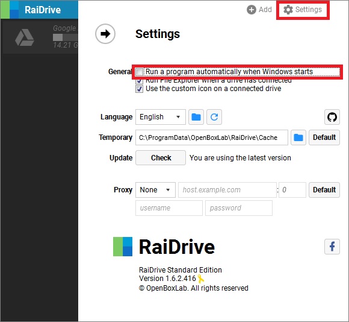Open the Proxy type dropdown set to None
Viewport: 349px width, 322px height.
[155, 190]
